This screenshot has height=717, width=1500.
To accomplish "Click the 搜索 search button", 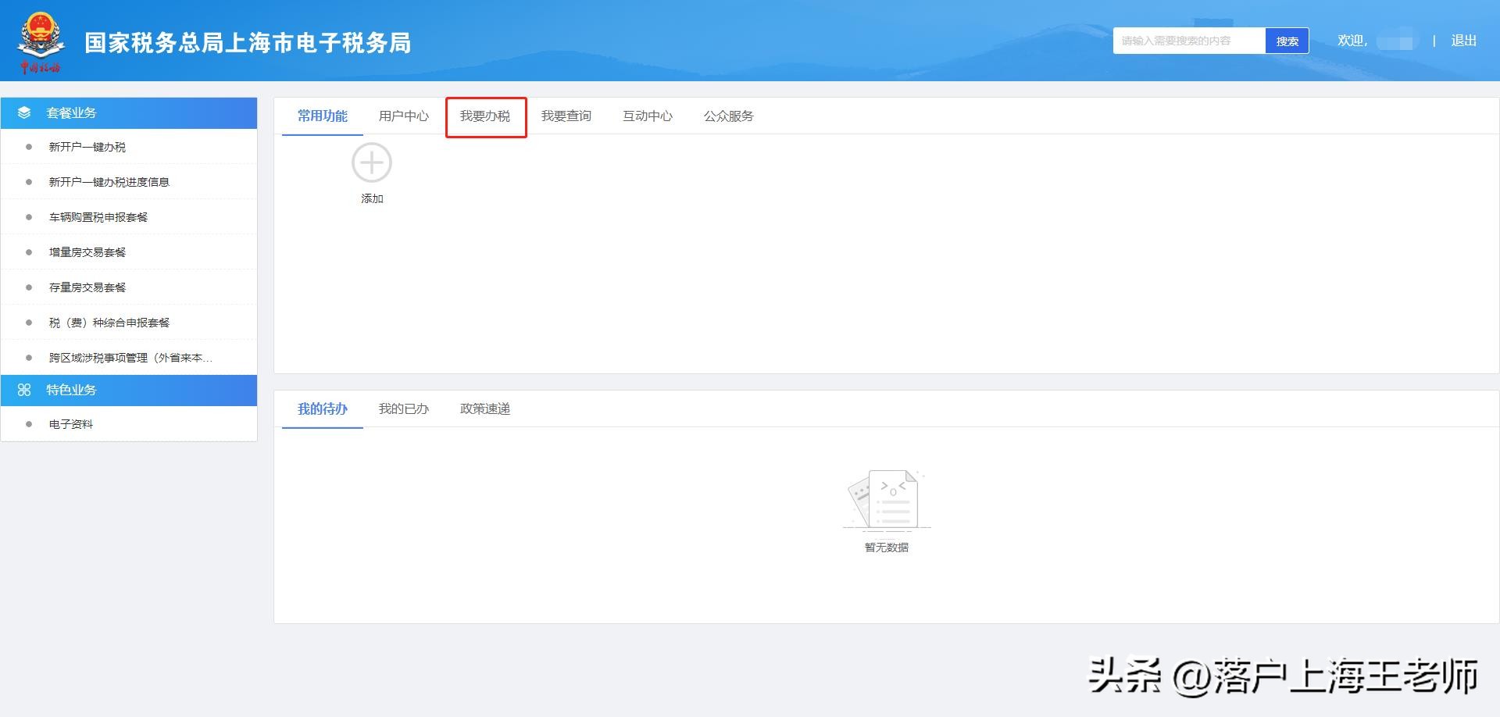I will pos(1287,40).
